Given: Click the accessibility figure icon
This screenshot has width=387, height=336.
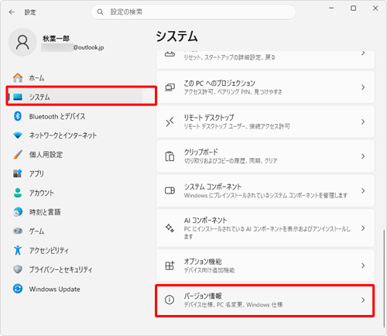Looking at the screenshot, I should (x=18, y=250).
